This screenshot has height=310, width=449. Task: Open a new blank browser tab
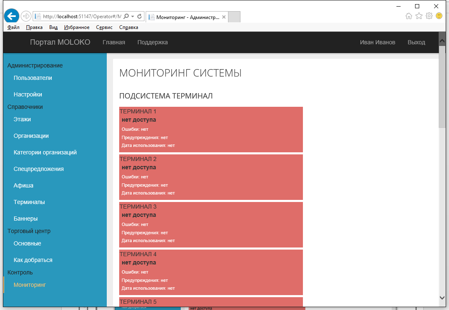234,17
